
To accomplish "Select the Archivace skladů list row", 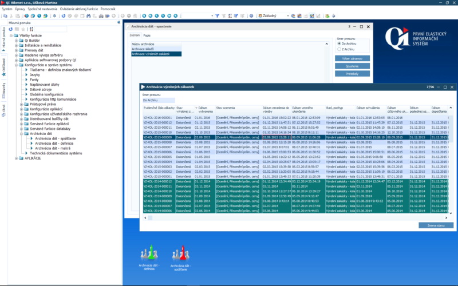I will point(143,49).
